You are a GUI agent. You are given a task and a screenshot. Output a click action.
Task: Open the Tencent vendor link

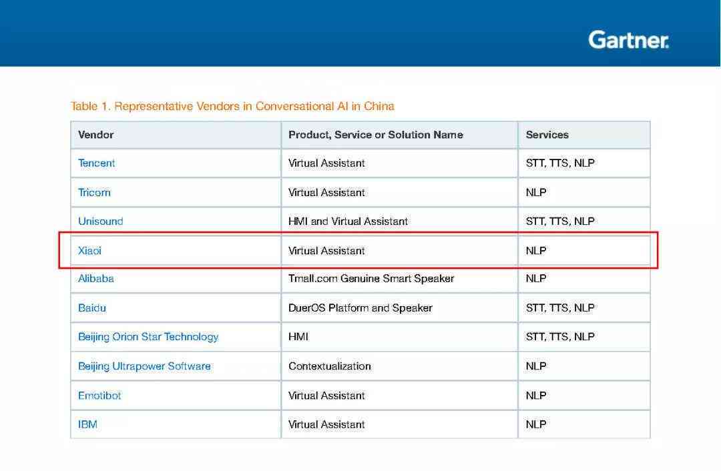click(97, 163)
